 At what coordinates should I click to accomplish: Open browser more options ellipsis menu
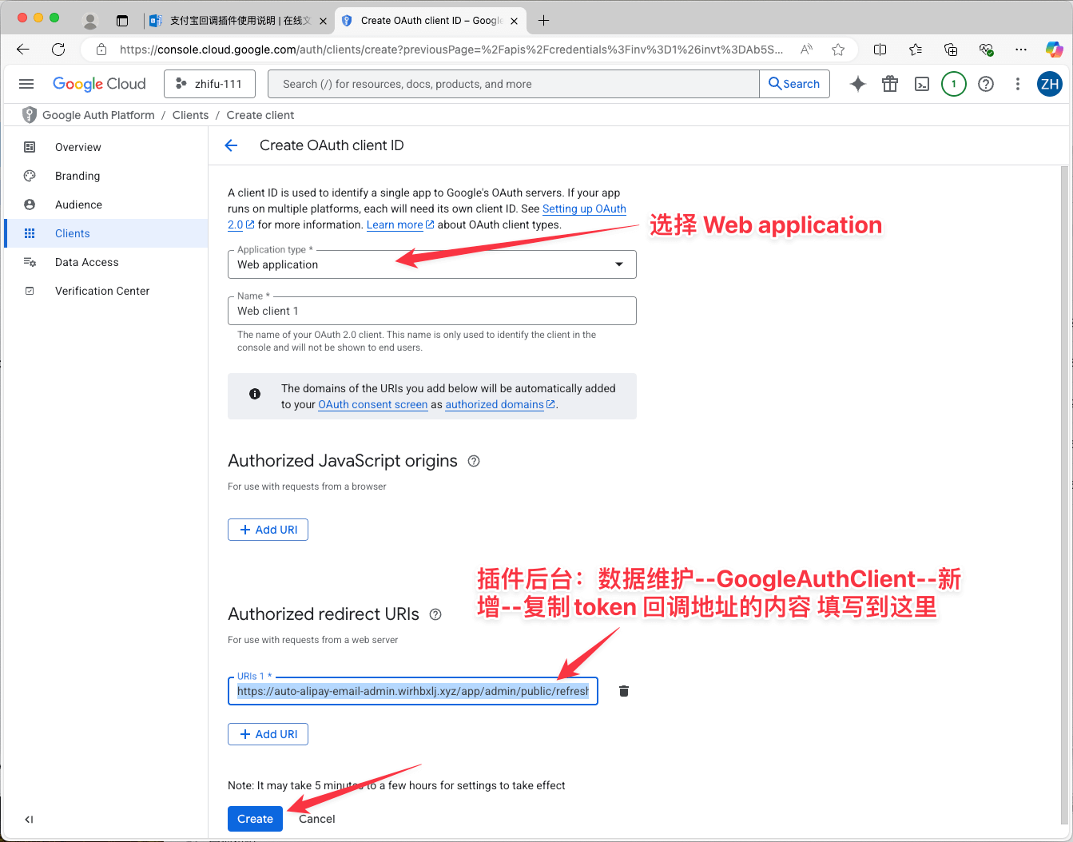(x=1021, y=50)
